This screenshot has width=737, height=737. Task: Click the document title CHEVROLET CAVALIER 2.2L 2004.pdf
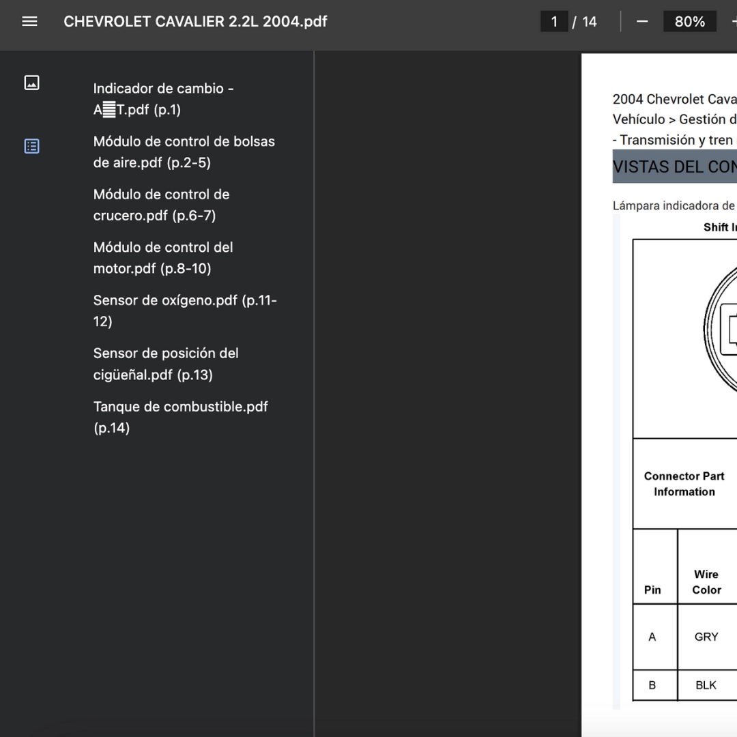click(195, 22)
